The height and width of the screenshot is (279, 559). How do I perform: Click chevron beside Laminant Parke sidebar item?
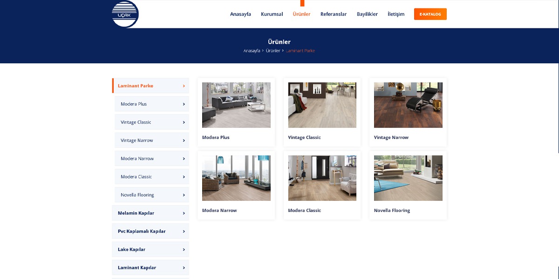click(x=184, y=86)
